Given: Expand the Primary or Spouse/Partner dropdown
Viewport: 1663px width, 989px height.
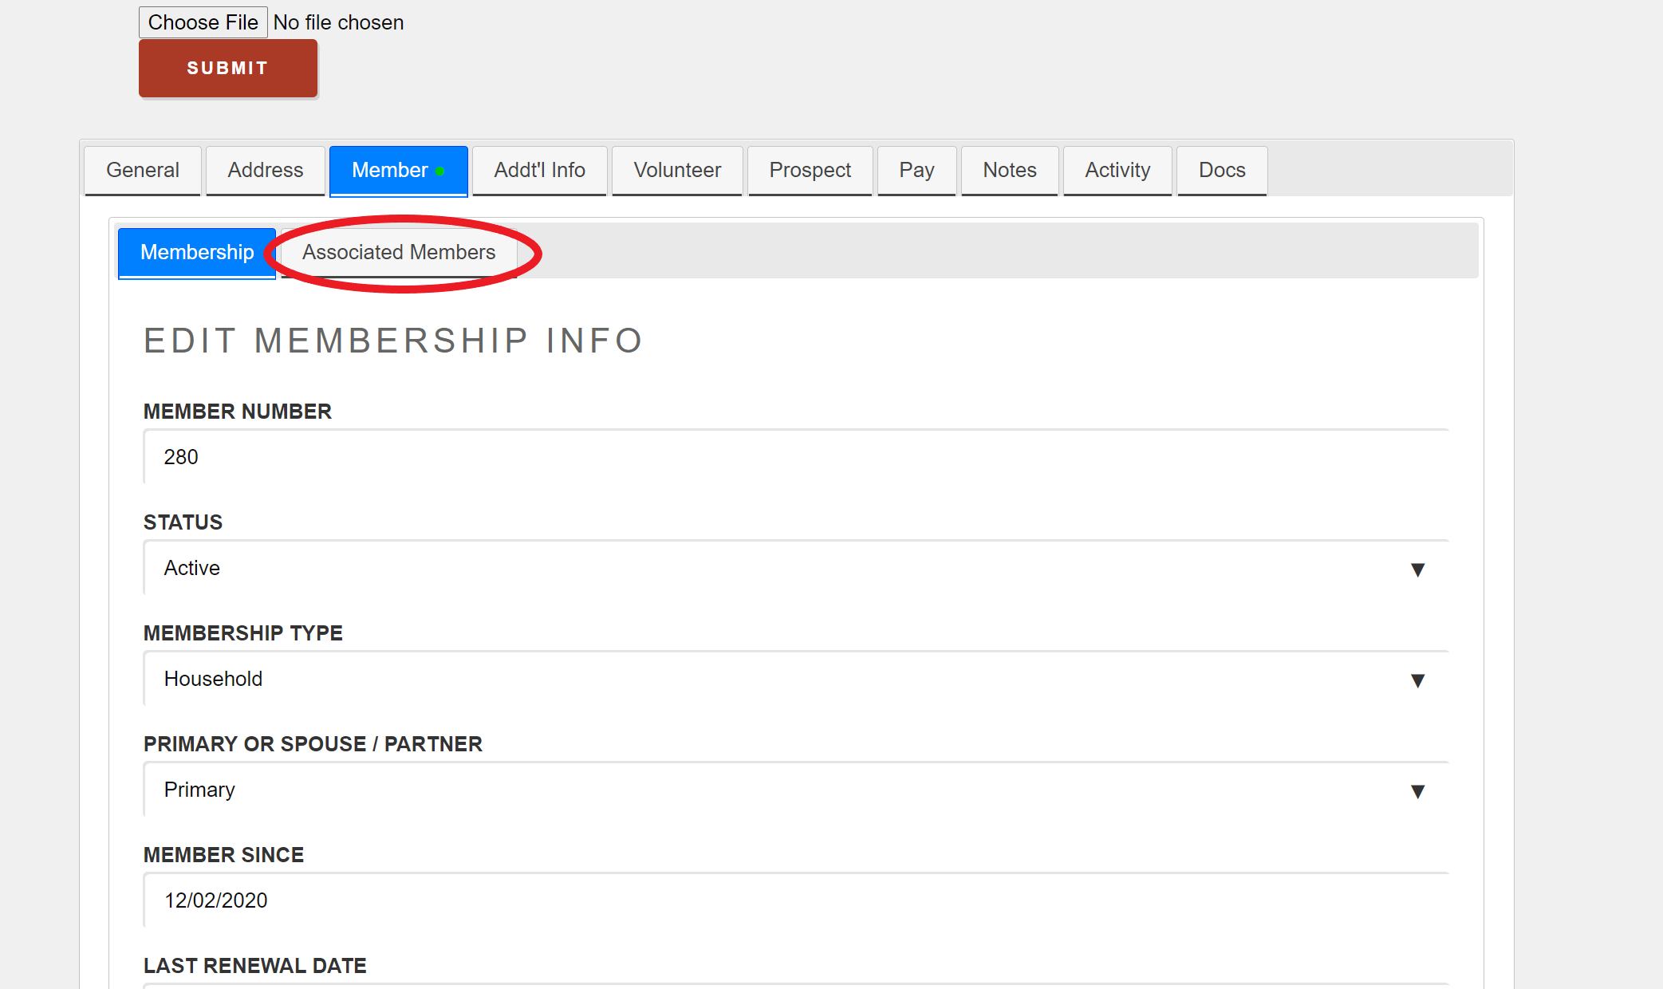Looking at the screenshot, I should [796, 790].
